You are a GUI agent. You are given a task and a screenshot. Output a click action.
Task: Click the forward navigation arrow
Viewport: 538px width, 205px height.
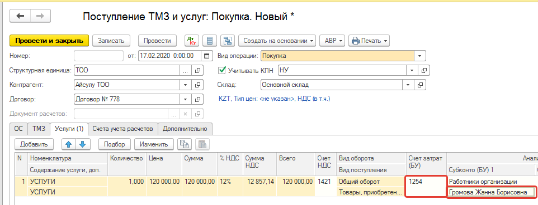pos(40,16)
